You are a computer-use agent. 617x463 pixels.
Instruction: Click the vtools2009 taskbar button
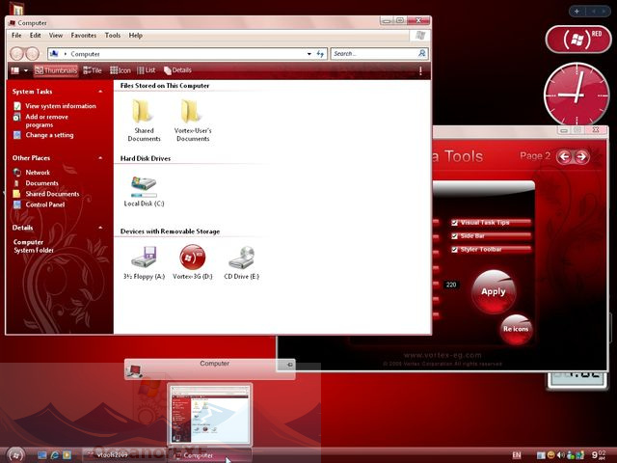pyautogui.click(x=124, y=455)
